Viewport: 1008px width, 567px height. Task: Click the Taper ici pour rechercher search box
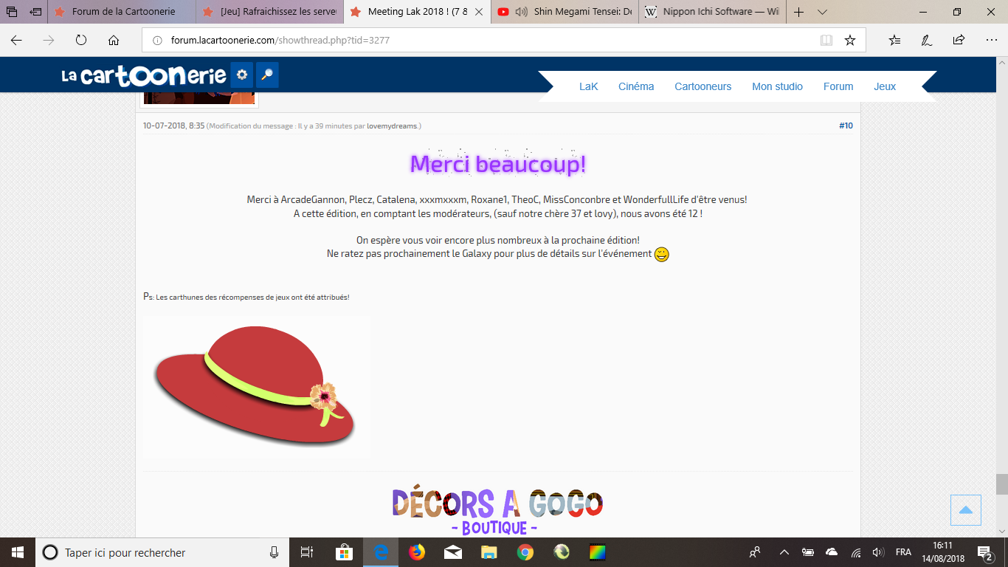point(162,552)
